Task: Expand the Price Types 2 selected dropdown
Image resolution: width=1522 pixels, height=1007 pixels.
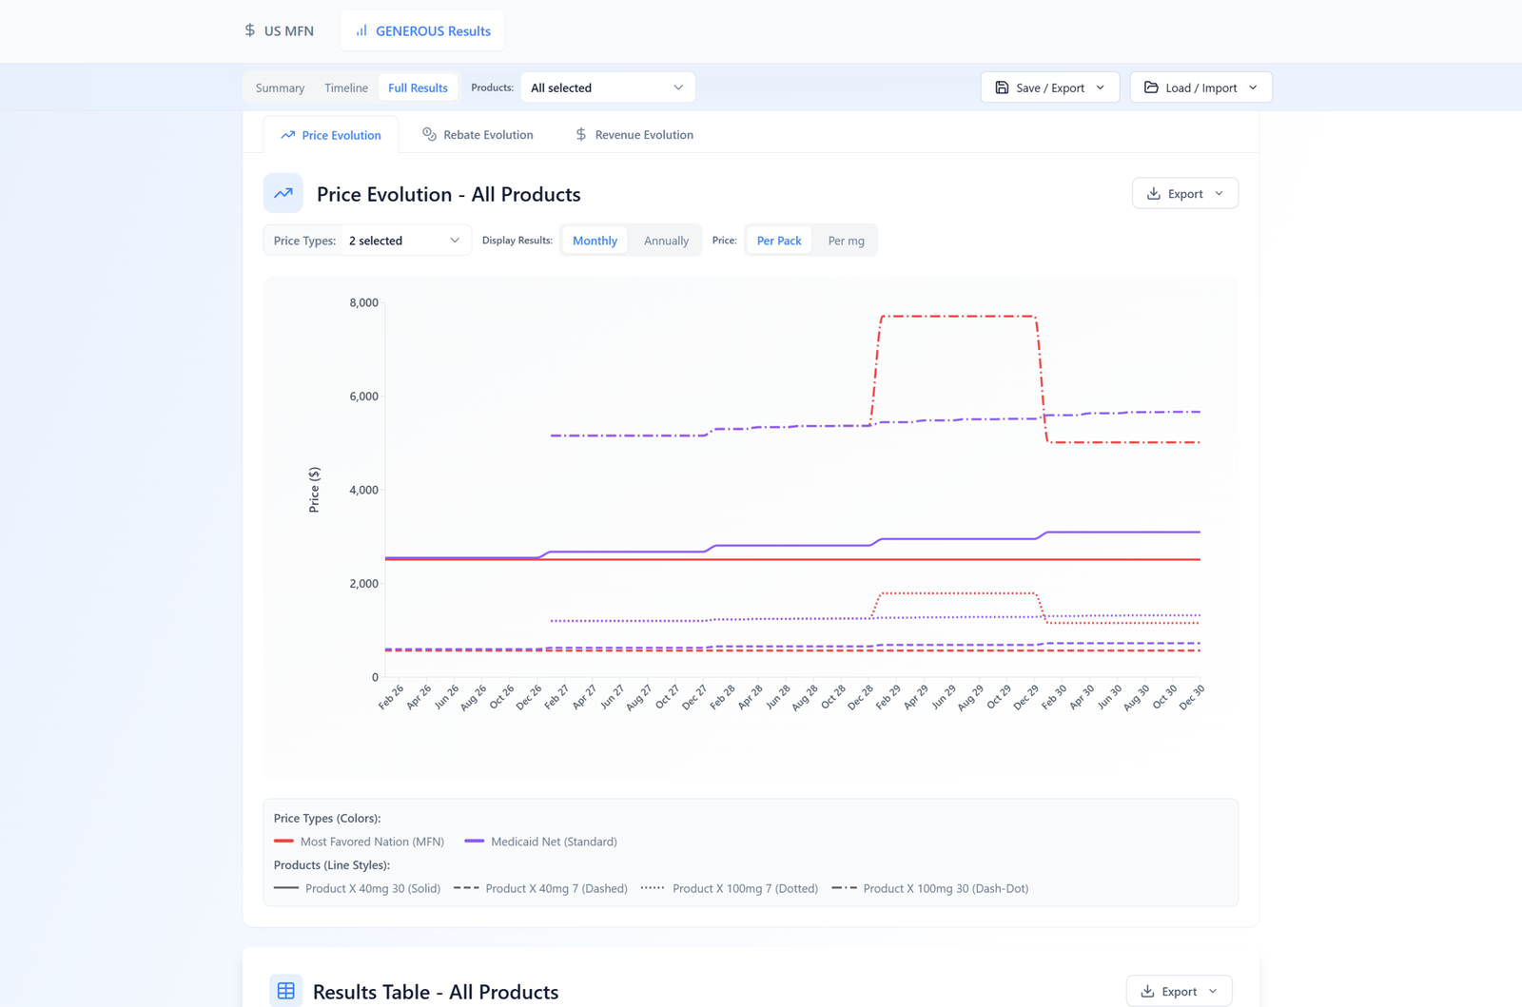Action: click(x=404, y=241)
